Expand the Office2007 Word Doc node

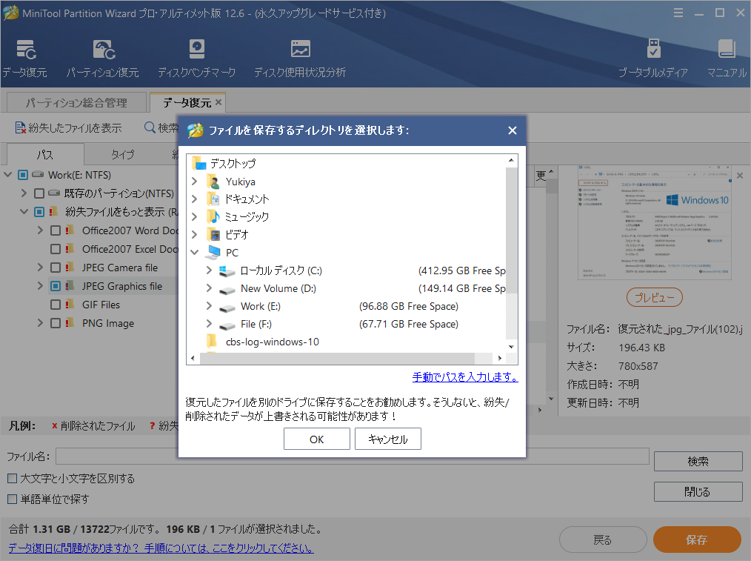39,230
